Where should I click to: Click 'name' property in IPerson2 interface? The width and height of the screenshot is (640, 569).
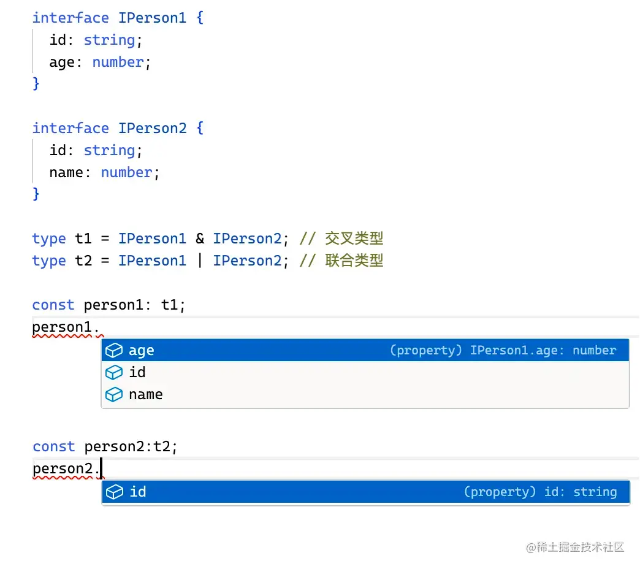click(66, 173)
